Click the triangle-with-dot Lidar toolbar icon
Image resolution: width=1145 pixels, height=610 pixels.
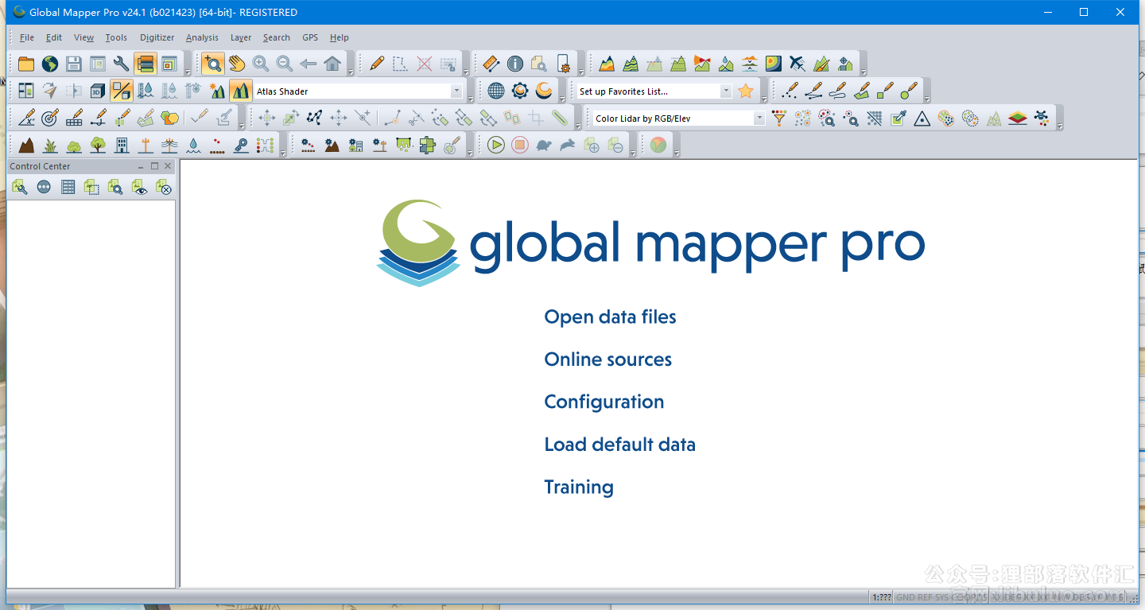(x=922, y=119)
